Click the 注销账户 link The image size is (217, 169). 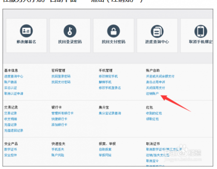[152, 94]
